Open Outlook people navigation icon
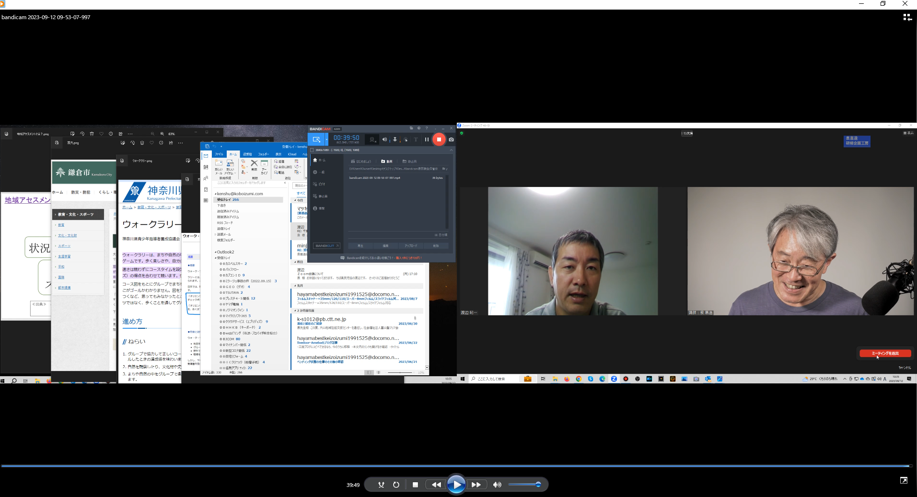The image size is (917, 497). (x=206, y=178)
